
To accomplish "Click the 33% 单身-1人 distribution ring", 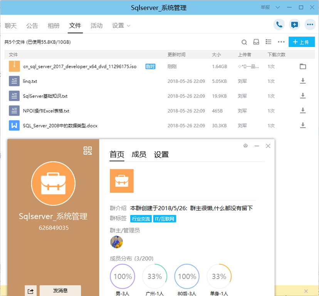I will 219,276.
